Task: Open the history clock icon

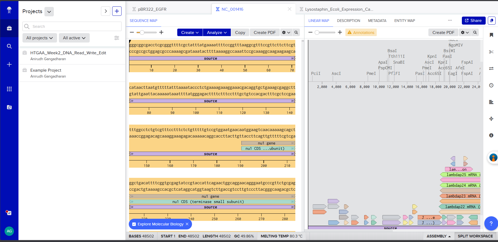Action: (x=491, y=85)
